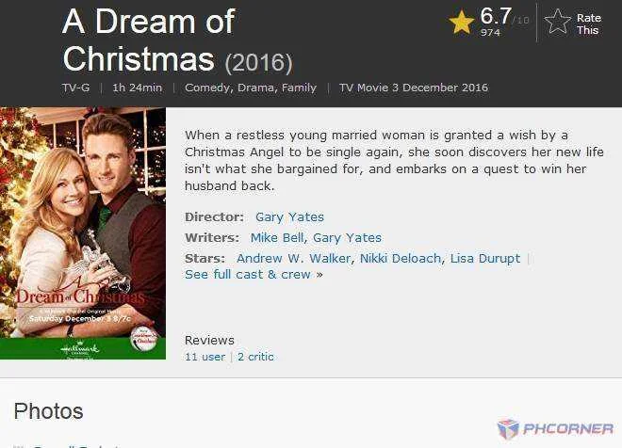
Task: Open TV Movie 3 December 2016 release info
Action: [414, 88]
